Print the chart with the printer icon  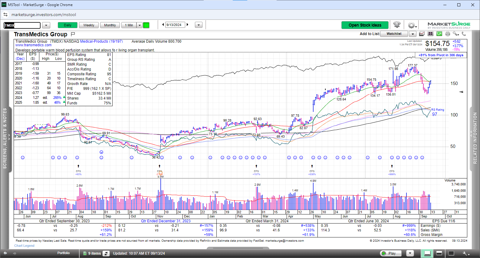448,34
